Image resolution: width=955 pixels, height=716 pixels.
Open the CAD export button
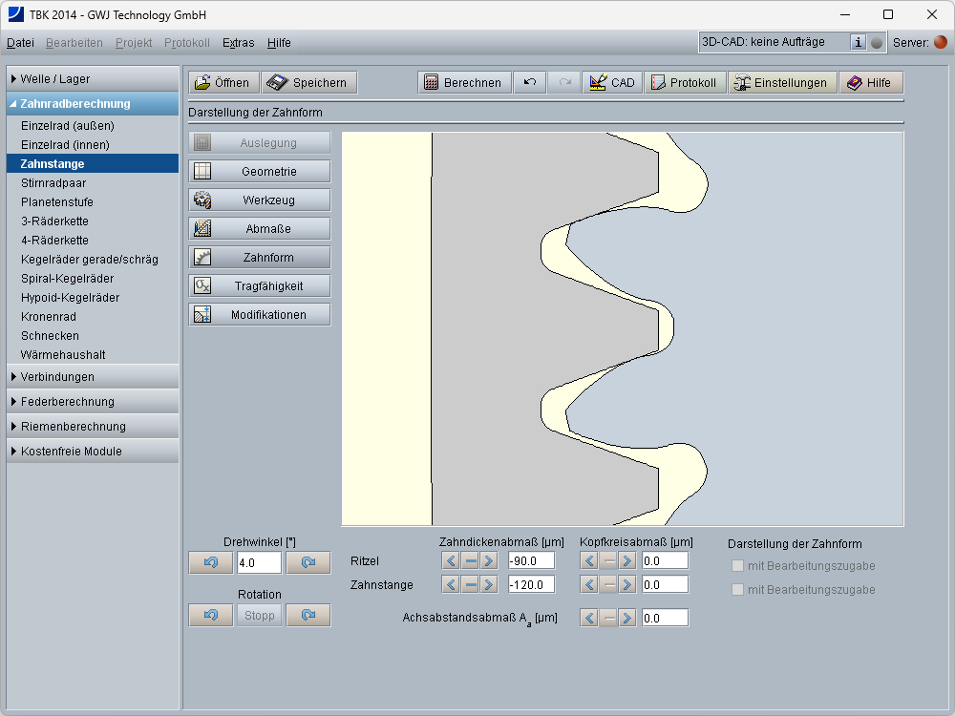pos(611,83)
